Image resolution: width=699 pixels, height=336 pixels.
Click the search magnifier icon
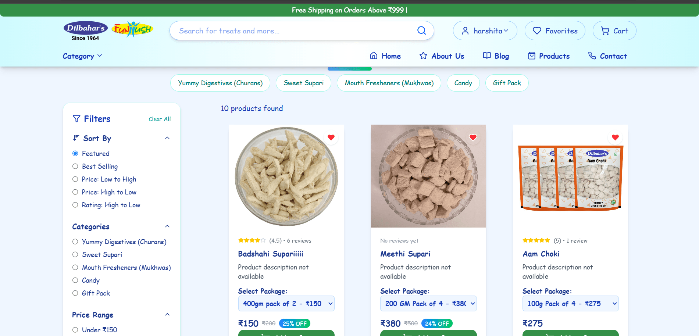click(421, 31)
